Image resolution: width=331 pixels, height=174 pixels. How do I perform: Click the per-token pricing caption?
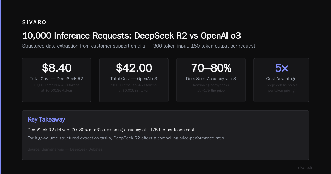click(281, 90)
